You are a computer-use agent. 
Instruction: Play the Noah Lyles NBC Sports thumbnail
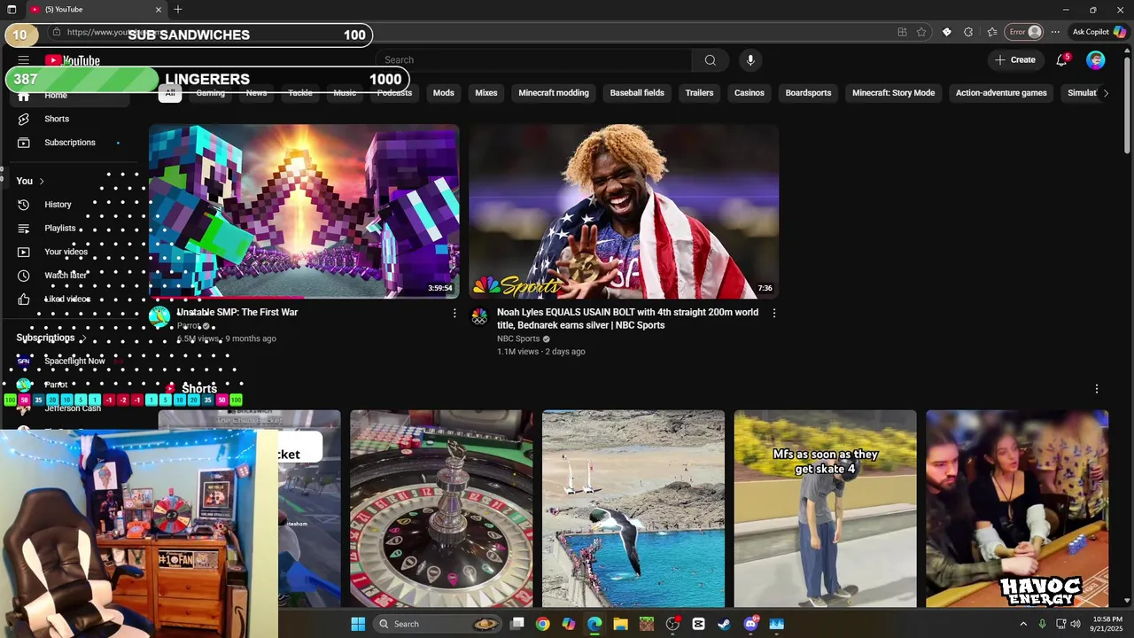624,211
